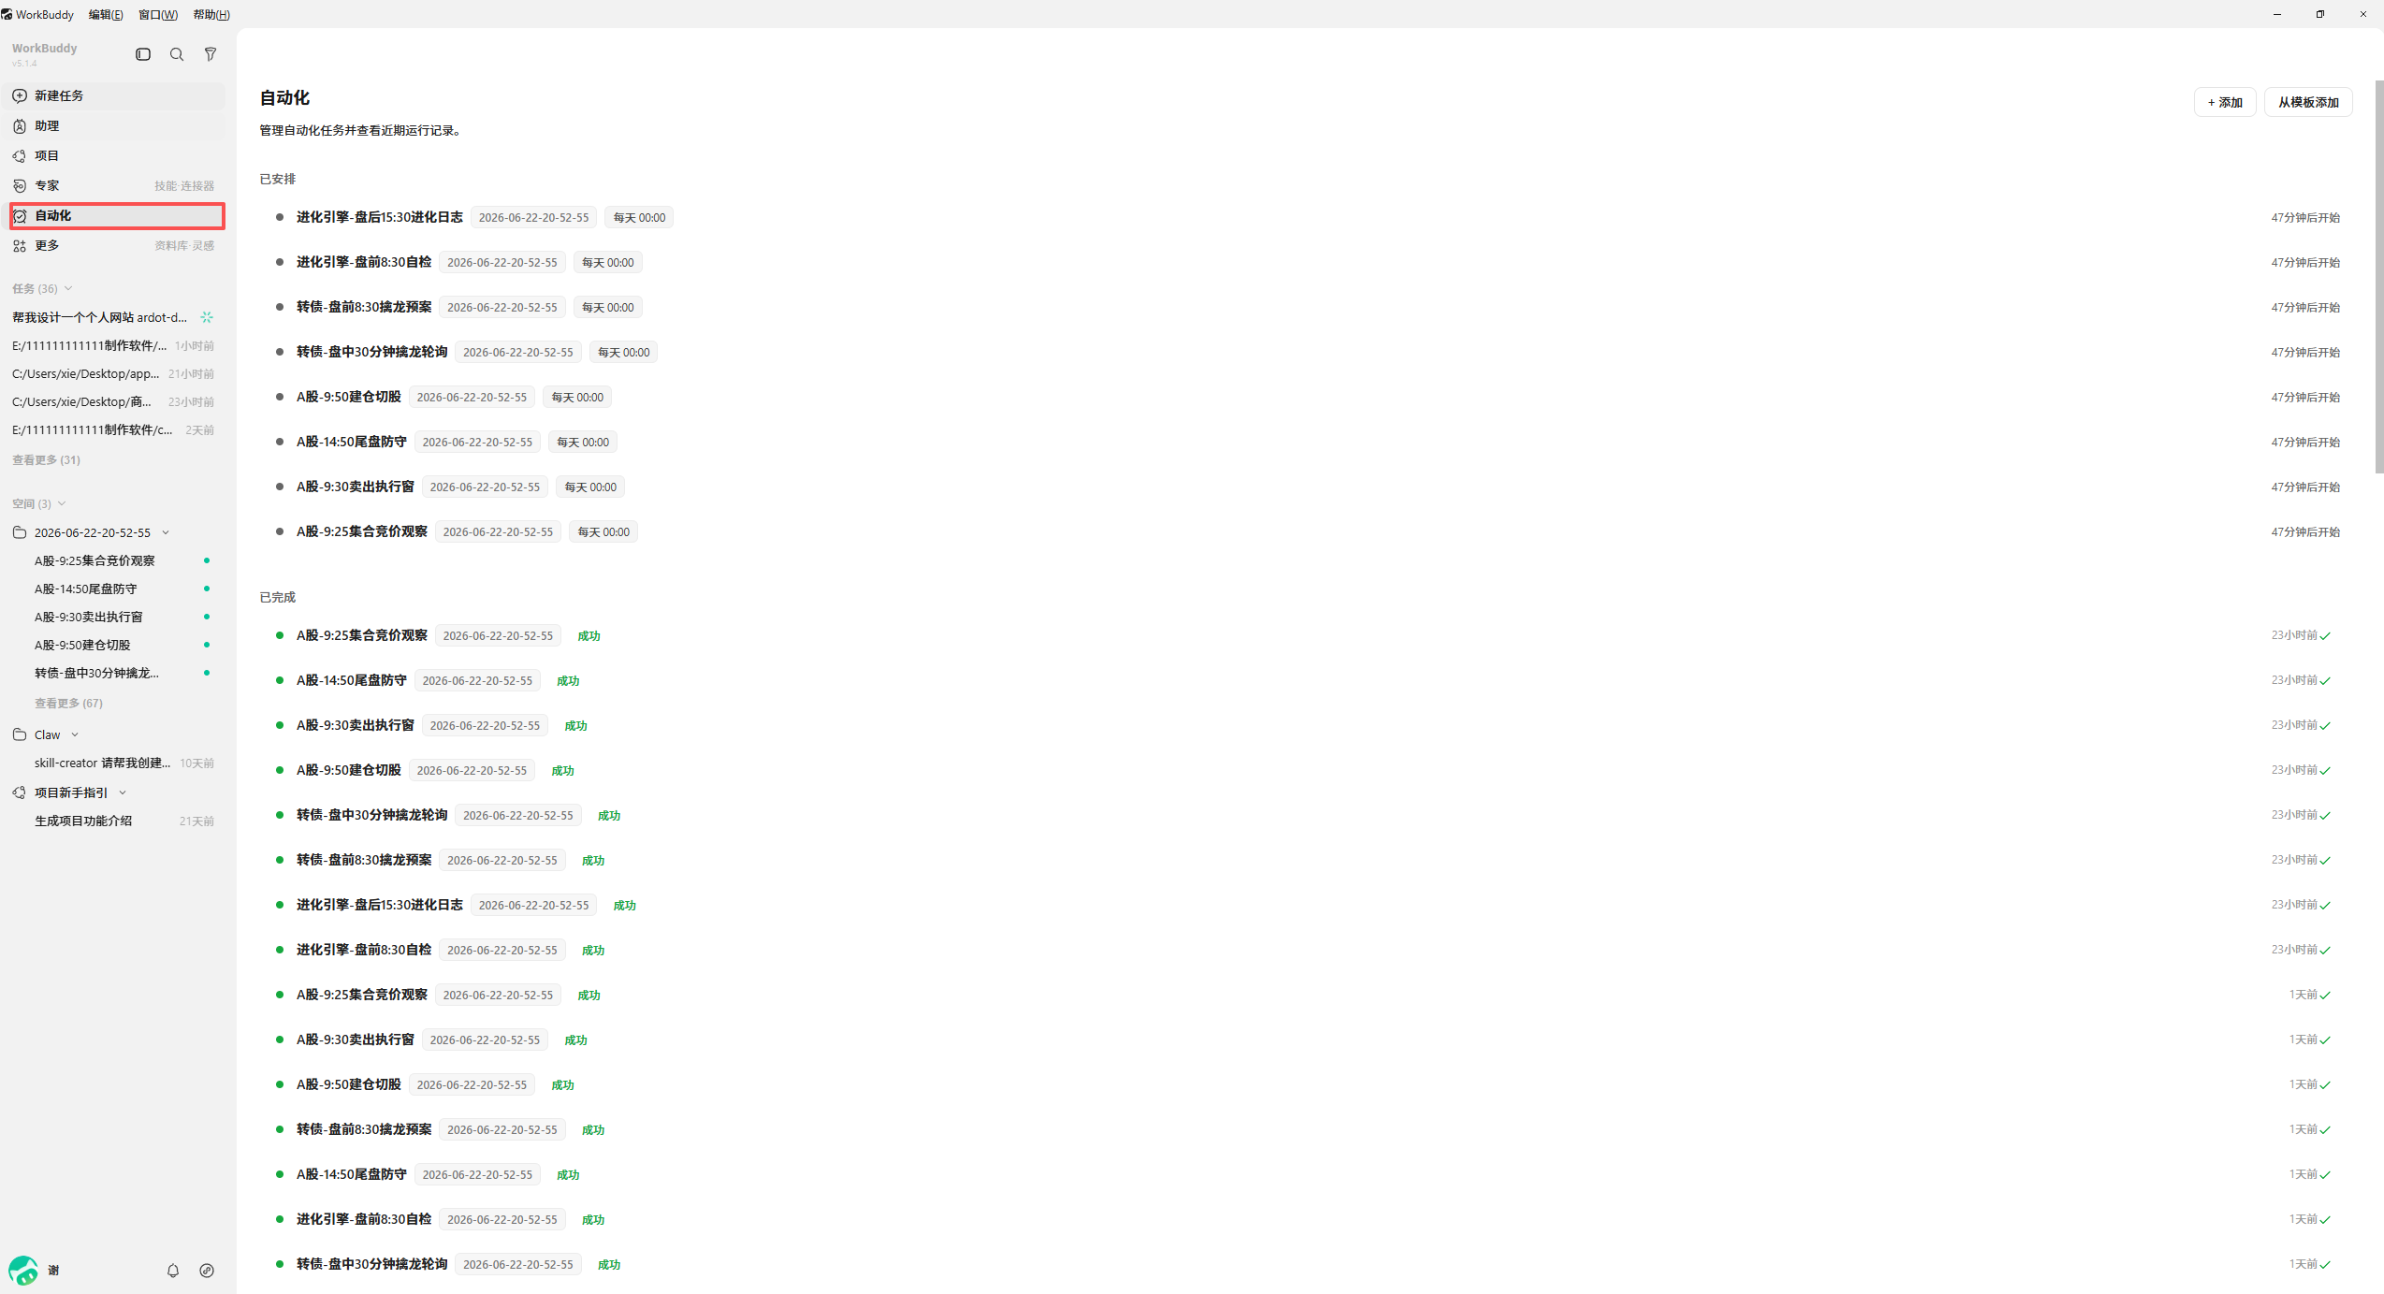
Task: Toggle the 项目新手指引 chevron
Action: coord(123,792)
